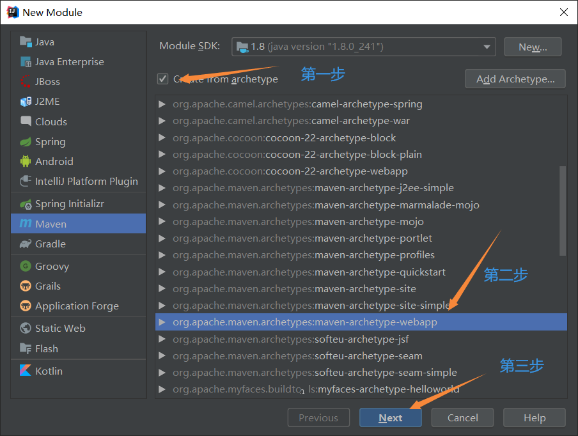The width and height of the screenshot is (578, 436).
Task: Open the Module SDK dropdown arrow
Action: click(487, 47)
